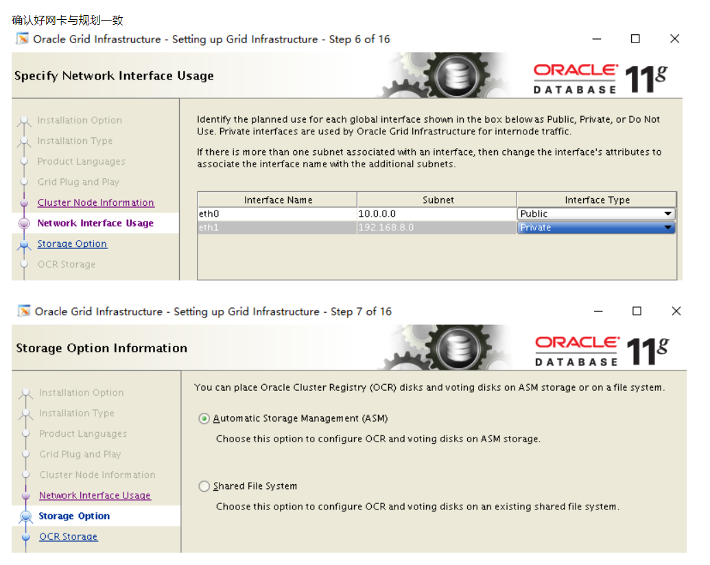
Task: Click OCR Storage step marker in Step 7 window
Action: click(x=26, y=537)
